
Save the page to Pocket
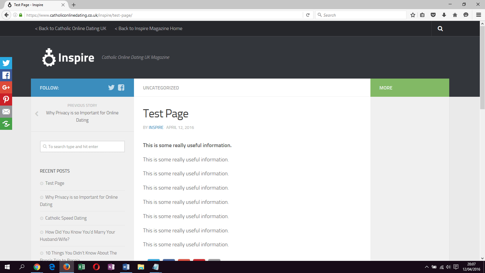click(x=433, y=15)
